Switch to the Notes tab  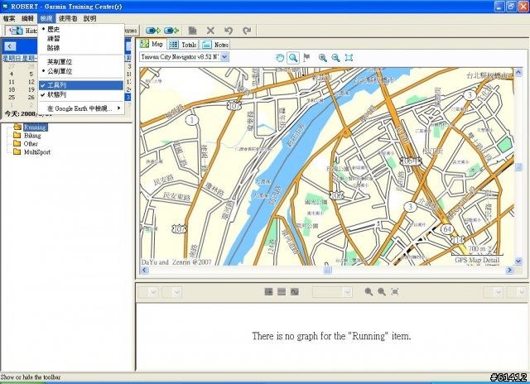(x=215, y=45)
